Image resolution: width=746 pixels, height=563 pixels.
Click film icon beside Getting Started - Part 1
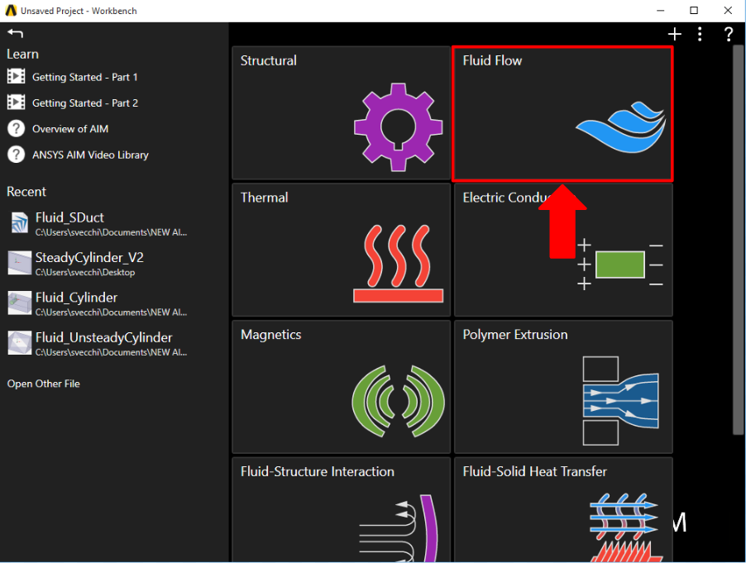pos(17,76)
